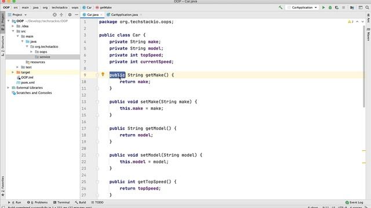Click the locate-file target icon in Project panel

pos(54,14)
